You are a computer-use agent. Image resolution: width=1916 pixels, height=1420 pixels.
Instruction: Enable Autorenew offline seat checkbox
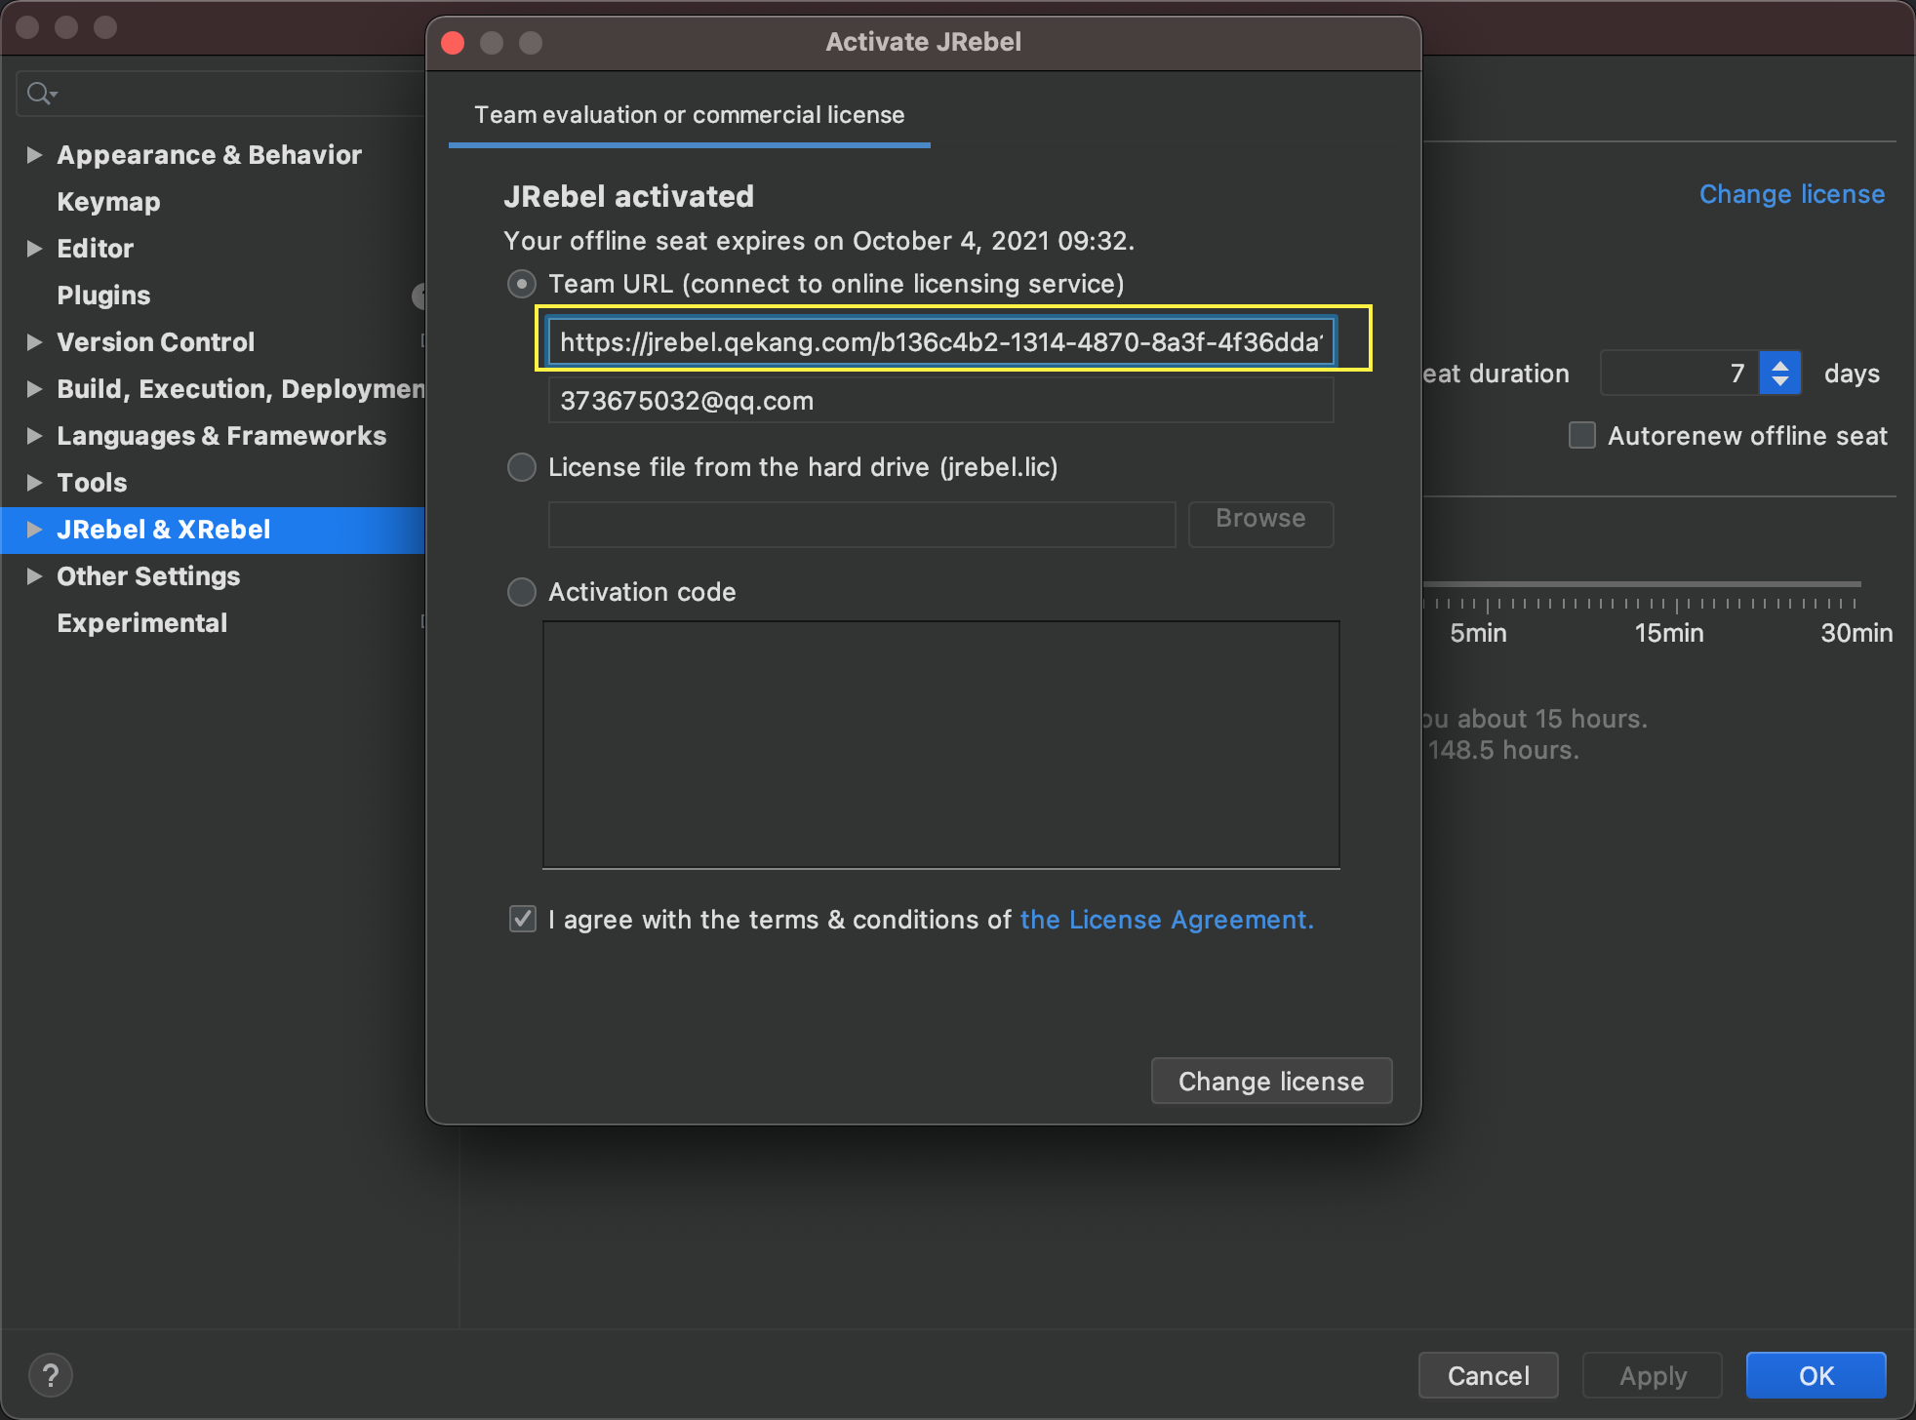click(1582, 435)
